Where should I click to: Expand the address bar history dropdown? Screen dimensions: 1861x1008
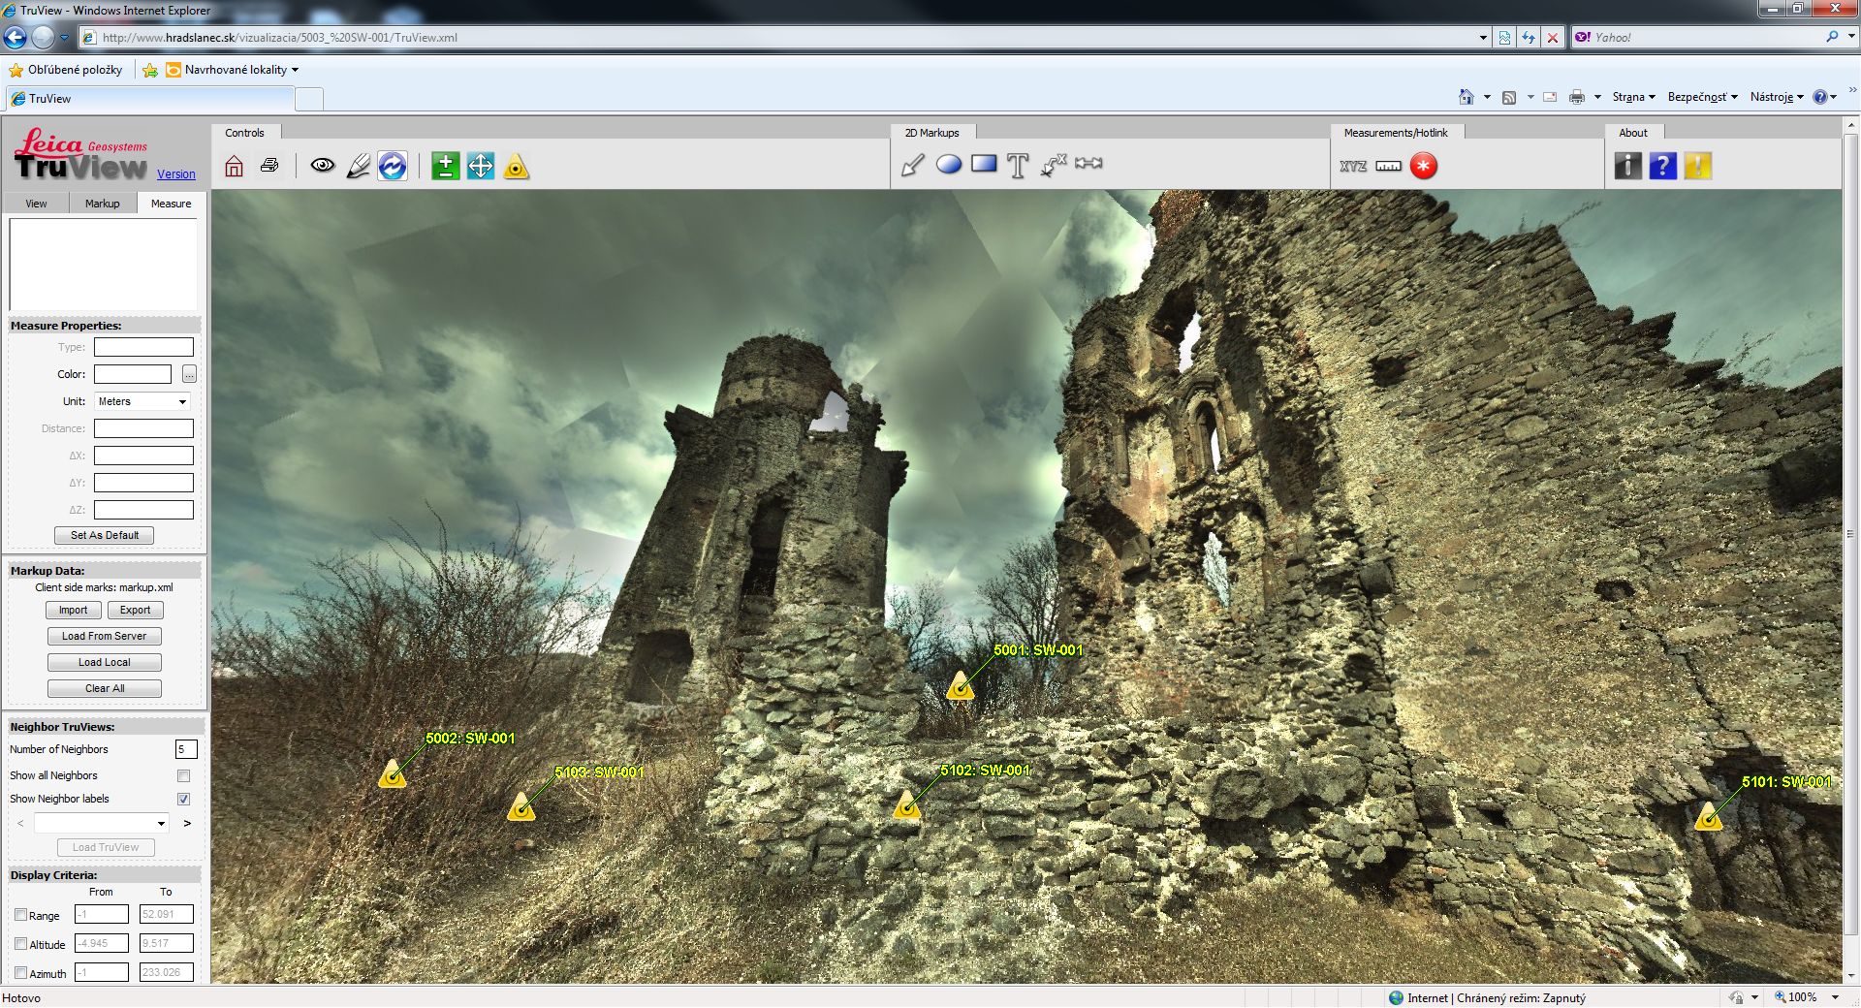[1483, 38]
